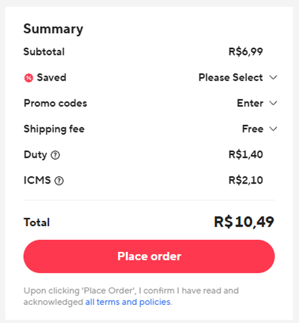Click the red percent badge beside Saved
Viewport: 299px width, 323px height.
[x=28, y=78]
